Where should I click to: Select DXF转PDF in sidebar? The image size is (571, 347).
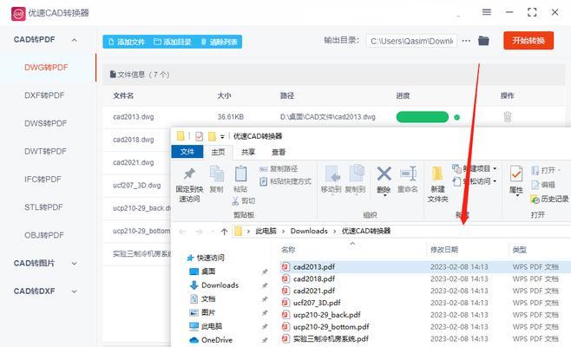coord(44,95)
